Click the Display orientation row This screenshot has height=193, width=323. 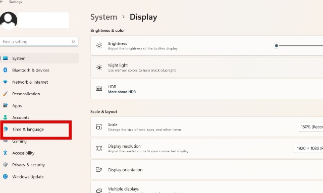[x=206, y=169]
